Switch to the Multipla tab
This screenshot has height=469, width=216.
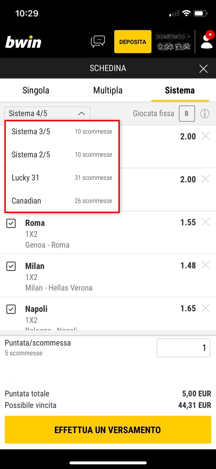pos(108,90)
